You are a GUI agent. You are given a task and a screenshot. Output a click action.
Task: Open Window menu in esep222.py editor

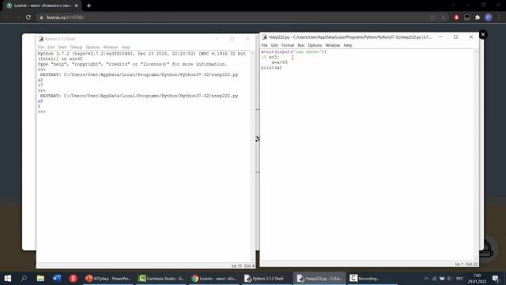(x=332, y=45)
